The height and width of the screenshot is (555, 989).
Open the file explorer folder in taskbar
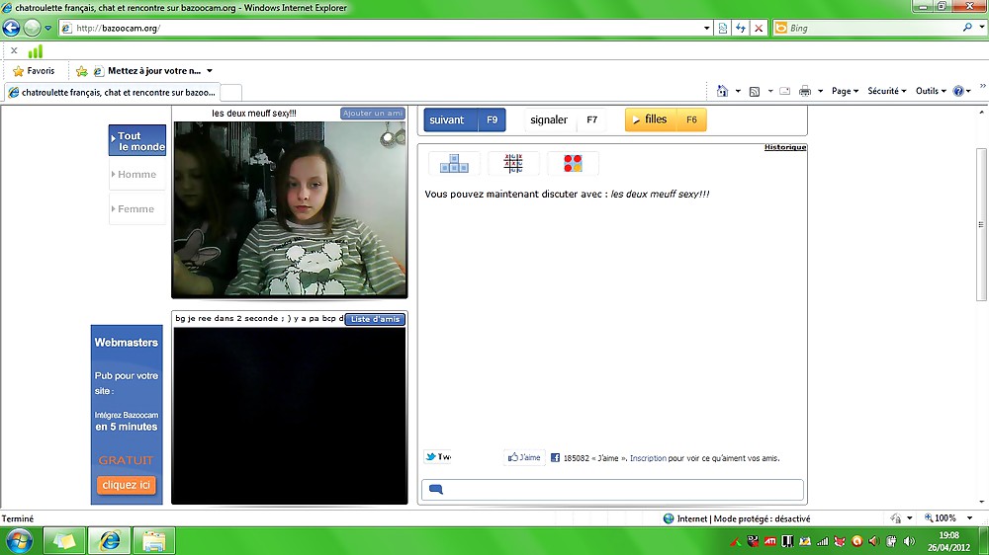(153, 541)
